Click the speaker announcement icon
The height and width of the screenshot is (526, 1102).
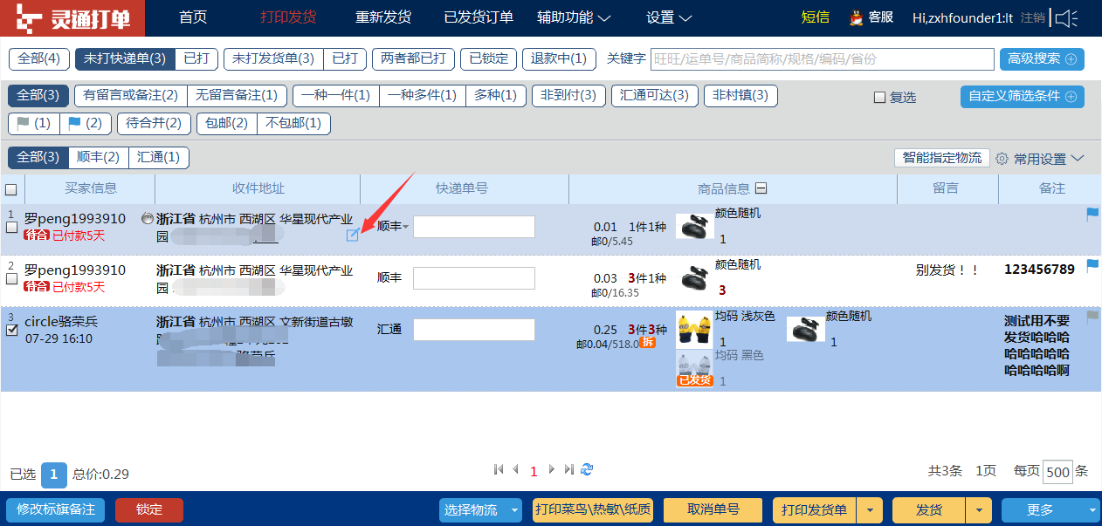click(1066, 17)
